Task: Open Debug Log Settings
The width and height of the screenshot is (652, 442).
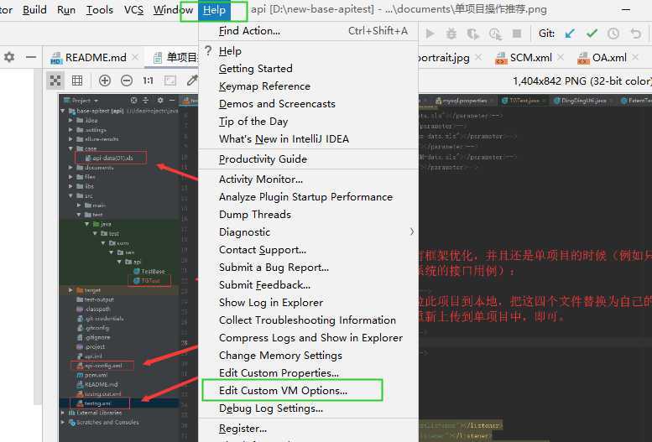Action: (x=309, y=408)
